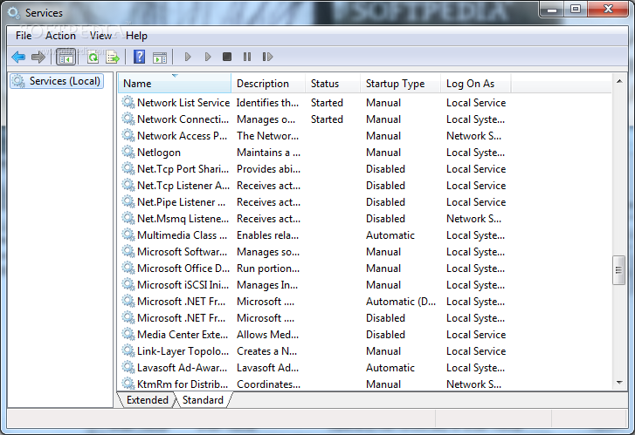Open the File menu
635x435 pixels.
pos(24,36)
